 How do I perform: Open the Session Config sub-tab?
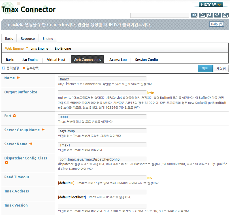(146, 60)
